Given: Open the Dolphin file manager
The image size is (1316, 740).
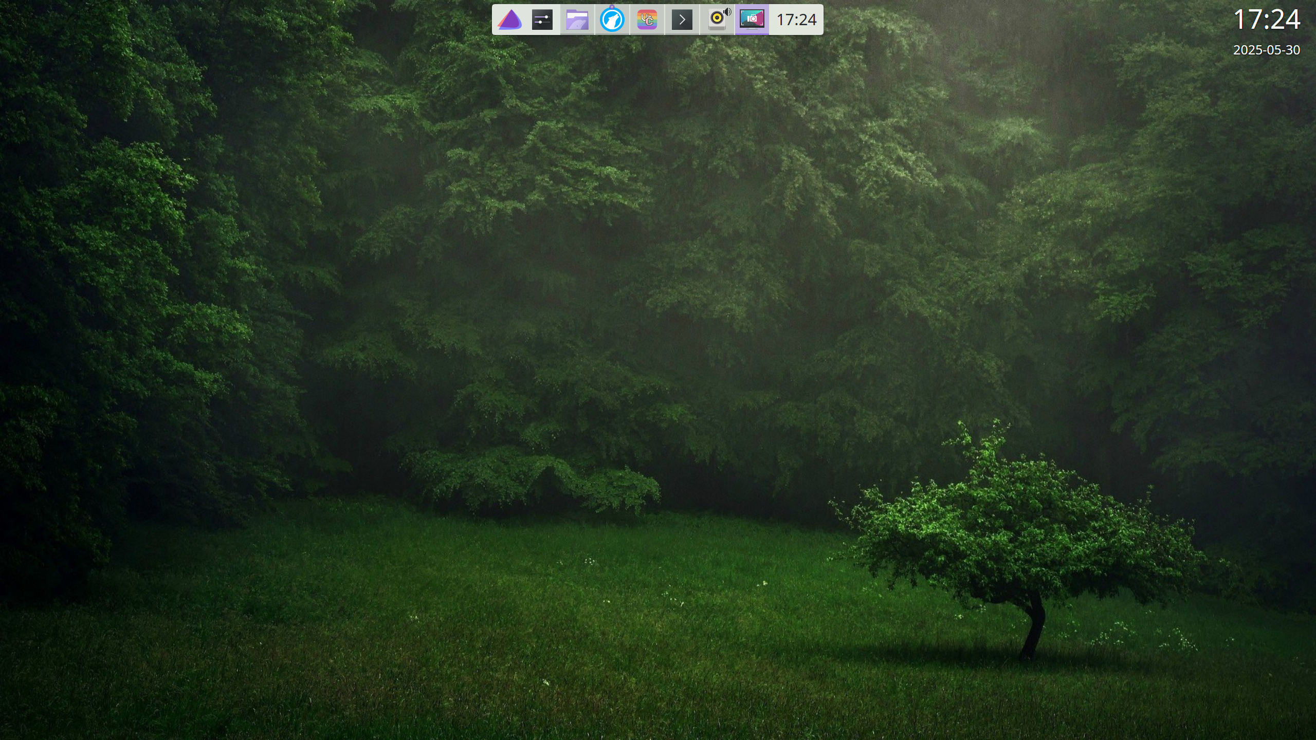Looking at the screenshot, I should click(577, 20).
